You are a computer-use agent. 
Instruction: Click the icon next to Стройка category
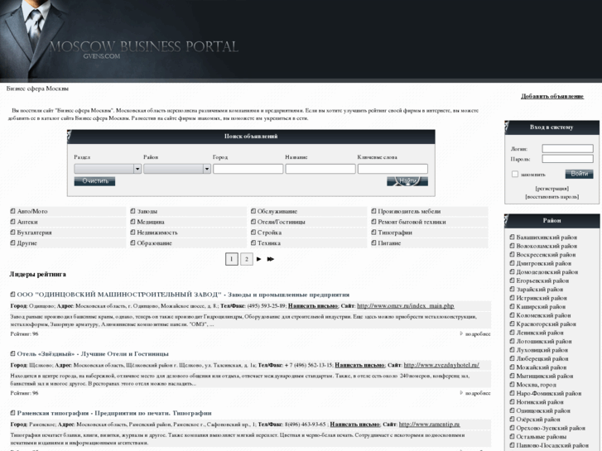(253, 233)
